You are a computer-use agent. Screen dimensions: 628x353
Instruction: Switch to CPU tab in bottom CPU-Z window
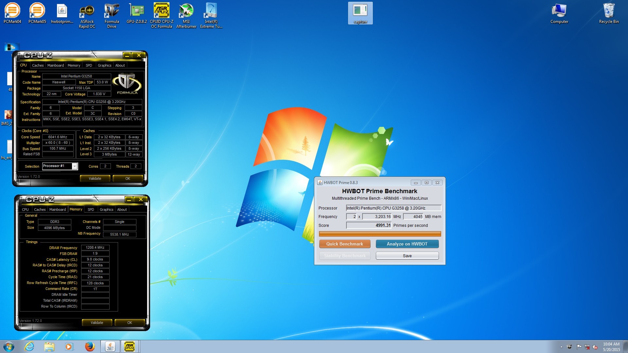(x=25, y=210)
